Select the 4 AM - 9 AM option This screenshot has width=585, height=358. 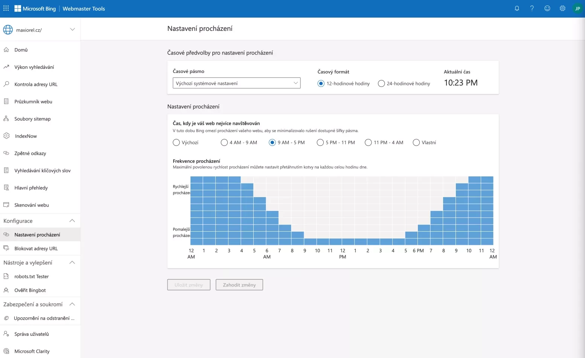point(224,143)
